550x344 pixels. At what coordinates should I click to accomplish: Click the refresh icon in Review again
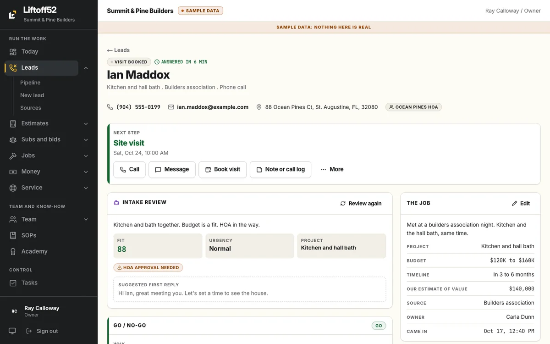click(343, 203)
